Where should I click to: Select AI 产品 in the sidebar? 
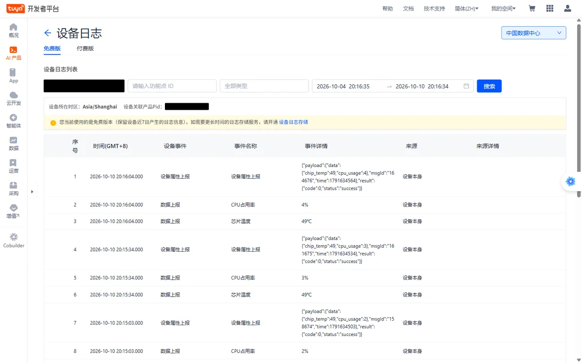[14, 53]
